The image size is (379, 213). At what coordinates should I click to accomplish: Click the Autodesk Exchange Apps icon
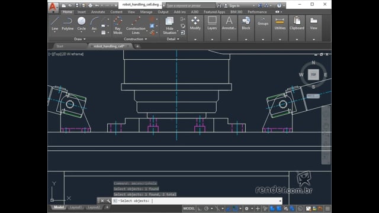click(260, 5)
